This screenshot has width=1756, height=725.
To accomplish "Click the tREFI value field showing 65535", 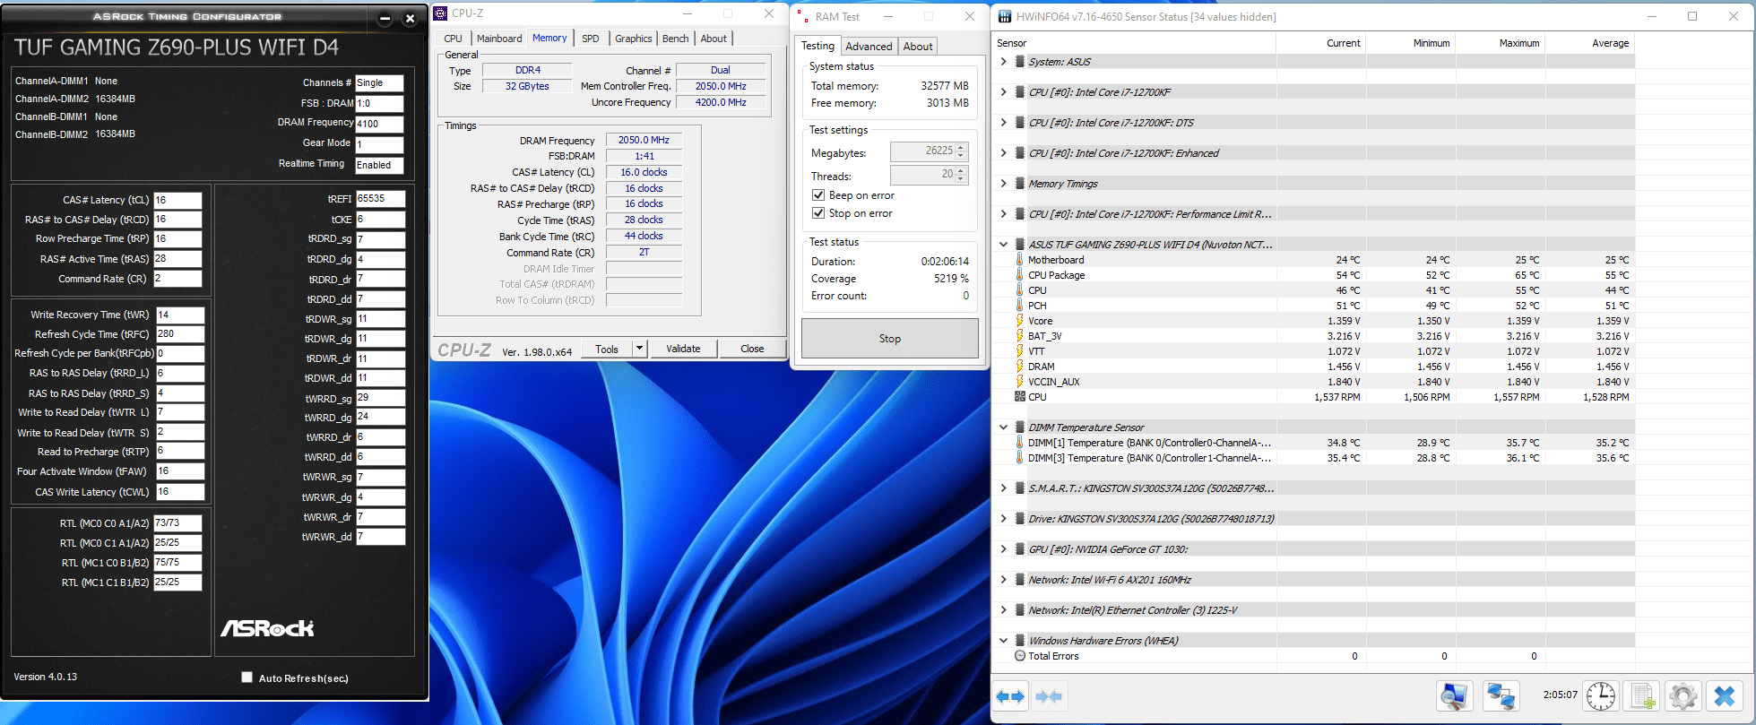I will (x=380, y=199).
